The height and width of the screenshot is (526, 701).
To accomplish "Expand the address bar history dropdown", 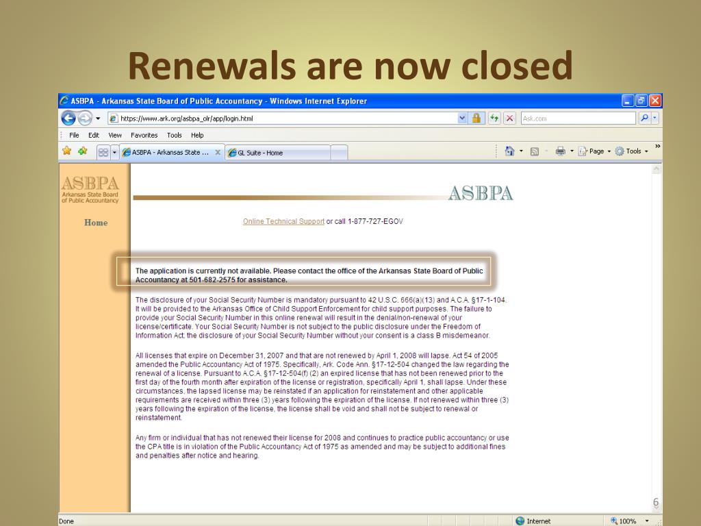I will [x=462, y=118].
